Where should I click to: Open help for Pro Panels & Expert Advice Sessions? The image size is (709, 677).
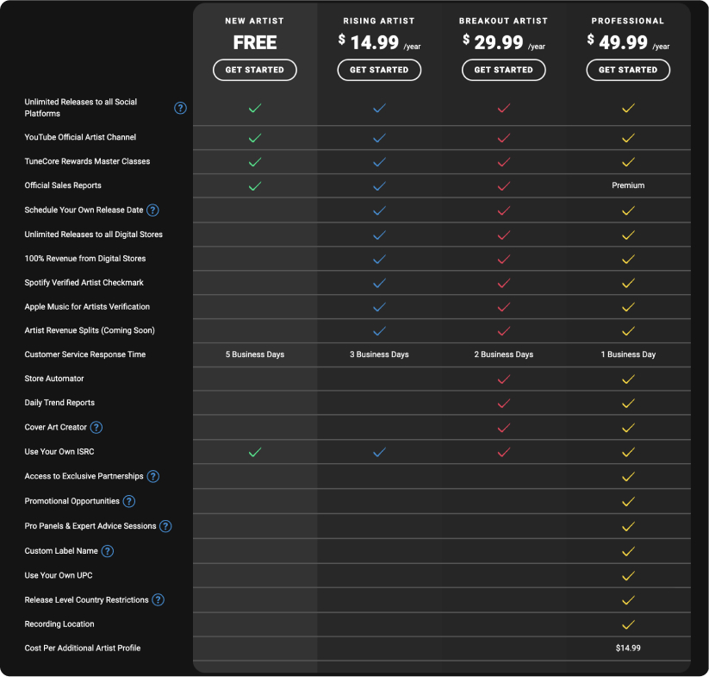tap(165, 526)
